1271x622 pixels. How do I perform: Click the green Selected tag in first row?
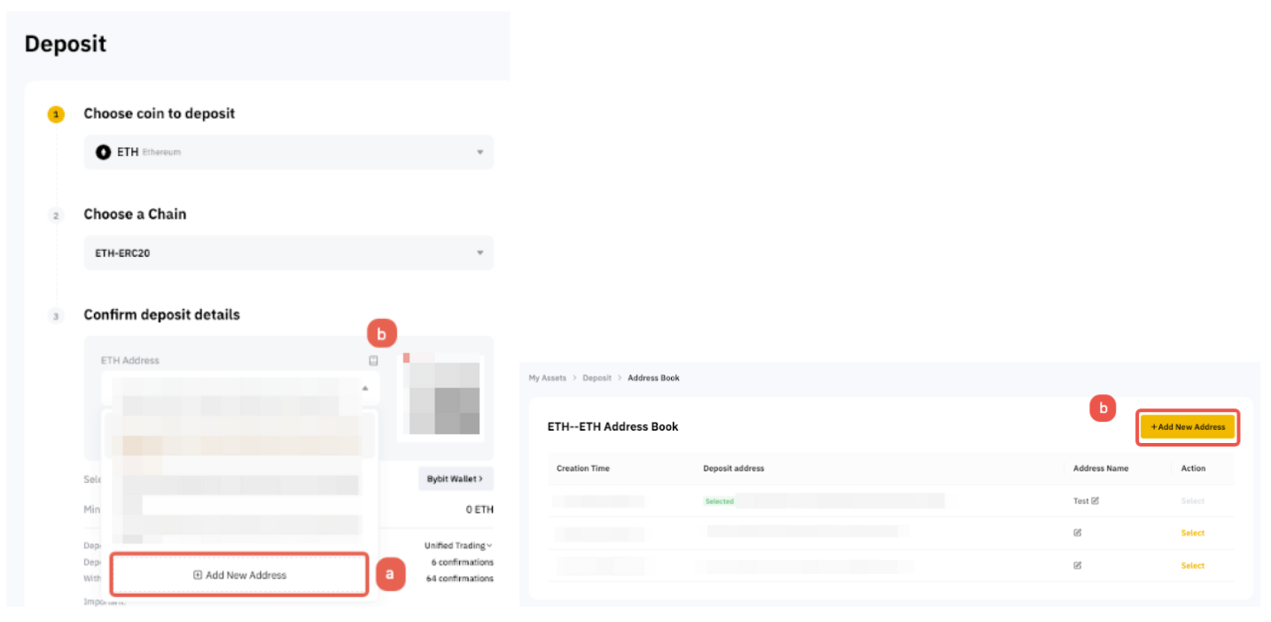click(719, 501)
